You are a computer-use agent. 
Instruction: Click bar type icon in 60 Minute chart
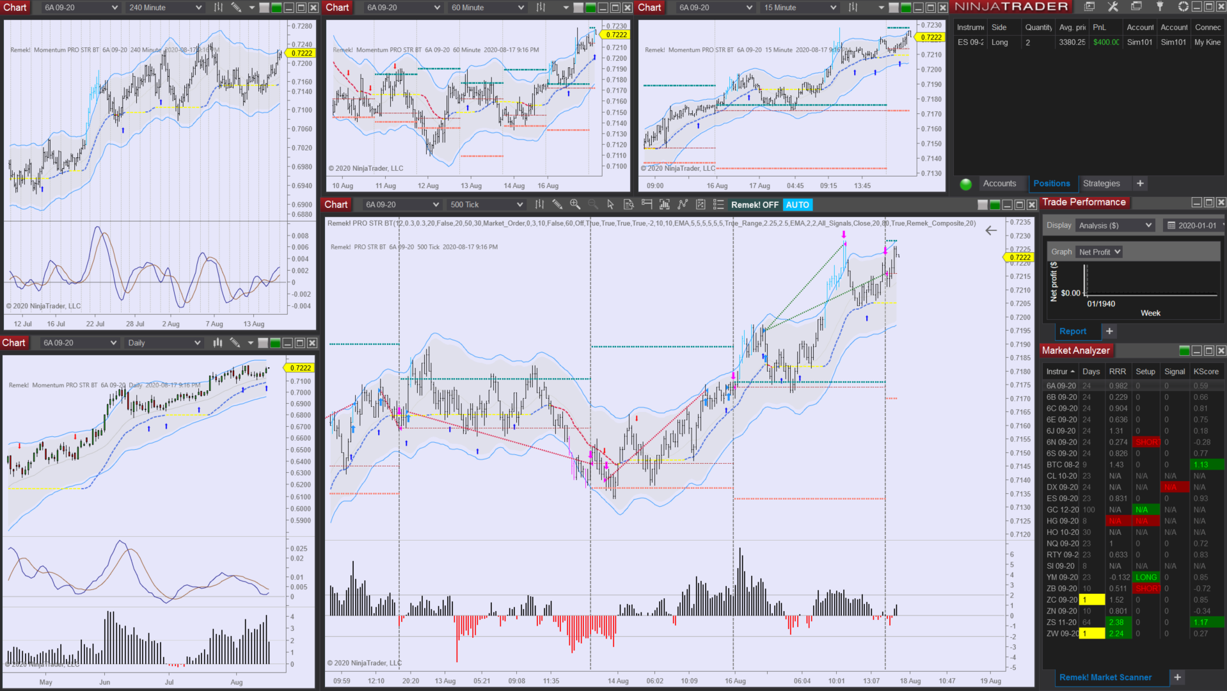point(541,8)
